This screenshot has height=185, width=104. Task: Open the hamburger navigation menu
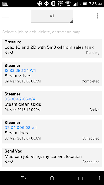tap(6, 16)
